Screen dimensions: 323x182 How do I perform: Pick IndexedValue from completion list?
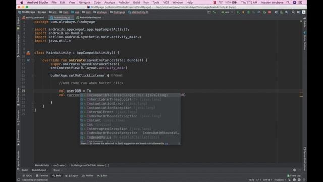[x=130, y=138]
